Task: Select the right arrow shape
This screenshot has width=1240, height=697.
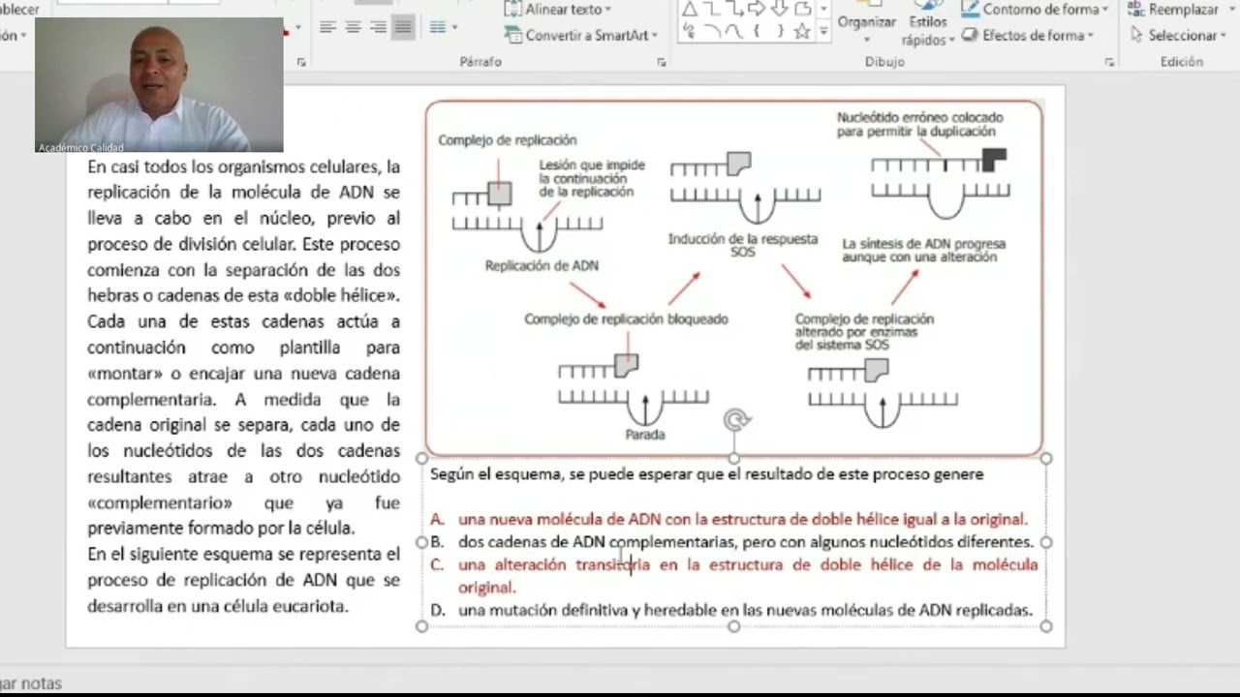Action: (757, 10)
